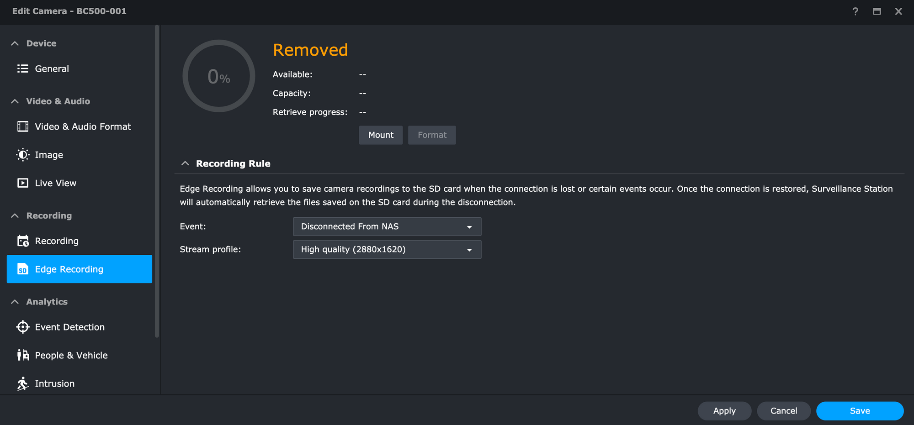The height and width of the screenshot is (425, 914).
Task: Collapse the Recording Rule section
Action: point(185,163)
